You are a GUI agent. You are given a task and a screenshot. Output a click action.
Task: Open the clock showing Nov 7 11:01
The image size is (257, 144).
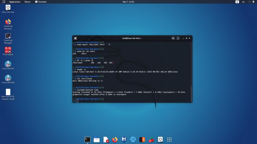click(128, 2)
